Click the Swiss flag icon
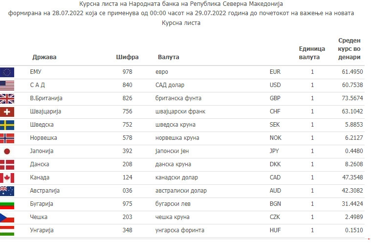Image resolution: width=371 pixels, height=243 pixels. coord(7,111)
